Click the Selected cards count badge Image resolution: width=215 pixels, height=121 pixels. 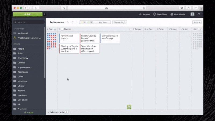(66, 112)
